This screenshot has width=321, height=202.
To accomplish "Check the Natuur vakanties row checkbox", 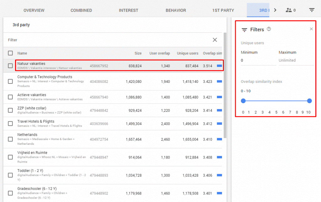I will (10, 66).
